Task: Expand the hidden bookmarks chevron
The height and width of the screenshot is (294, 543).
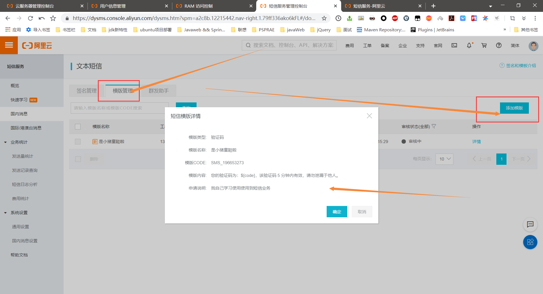Action: point(505,29)
